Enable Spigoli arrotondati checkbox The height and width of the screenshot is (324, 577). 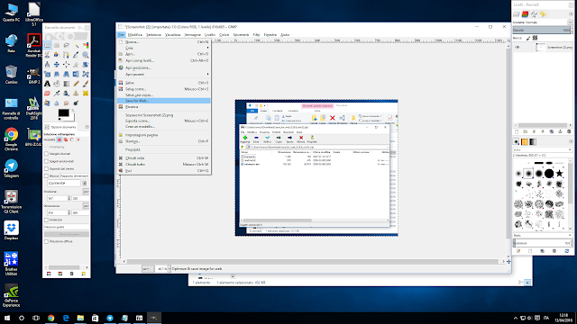(46, 161)
